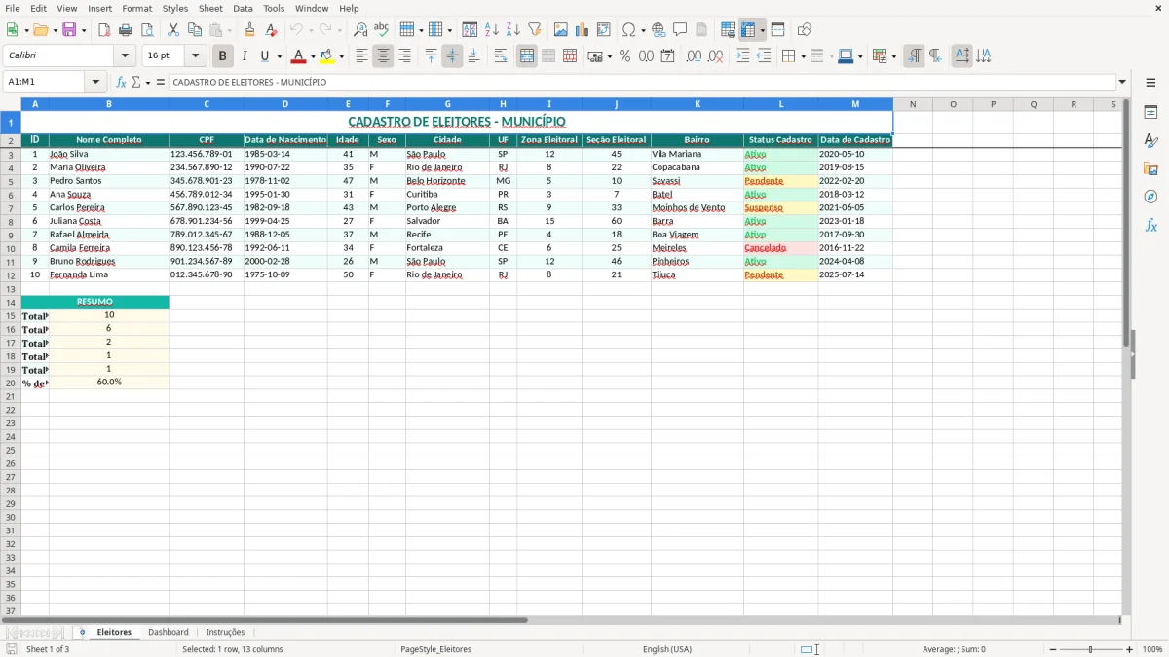Screen dimensions: 1169x657
Task: Toggle the AutoFilter funnel icon
Action: [x=535, y=30]
